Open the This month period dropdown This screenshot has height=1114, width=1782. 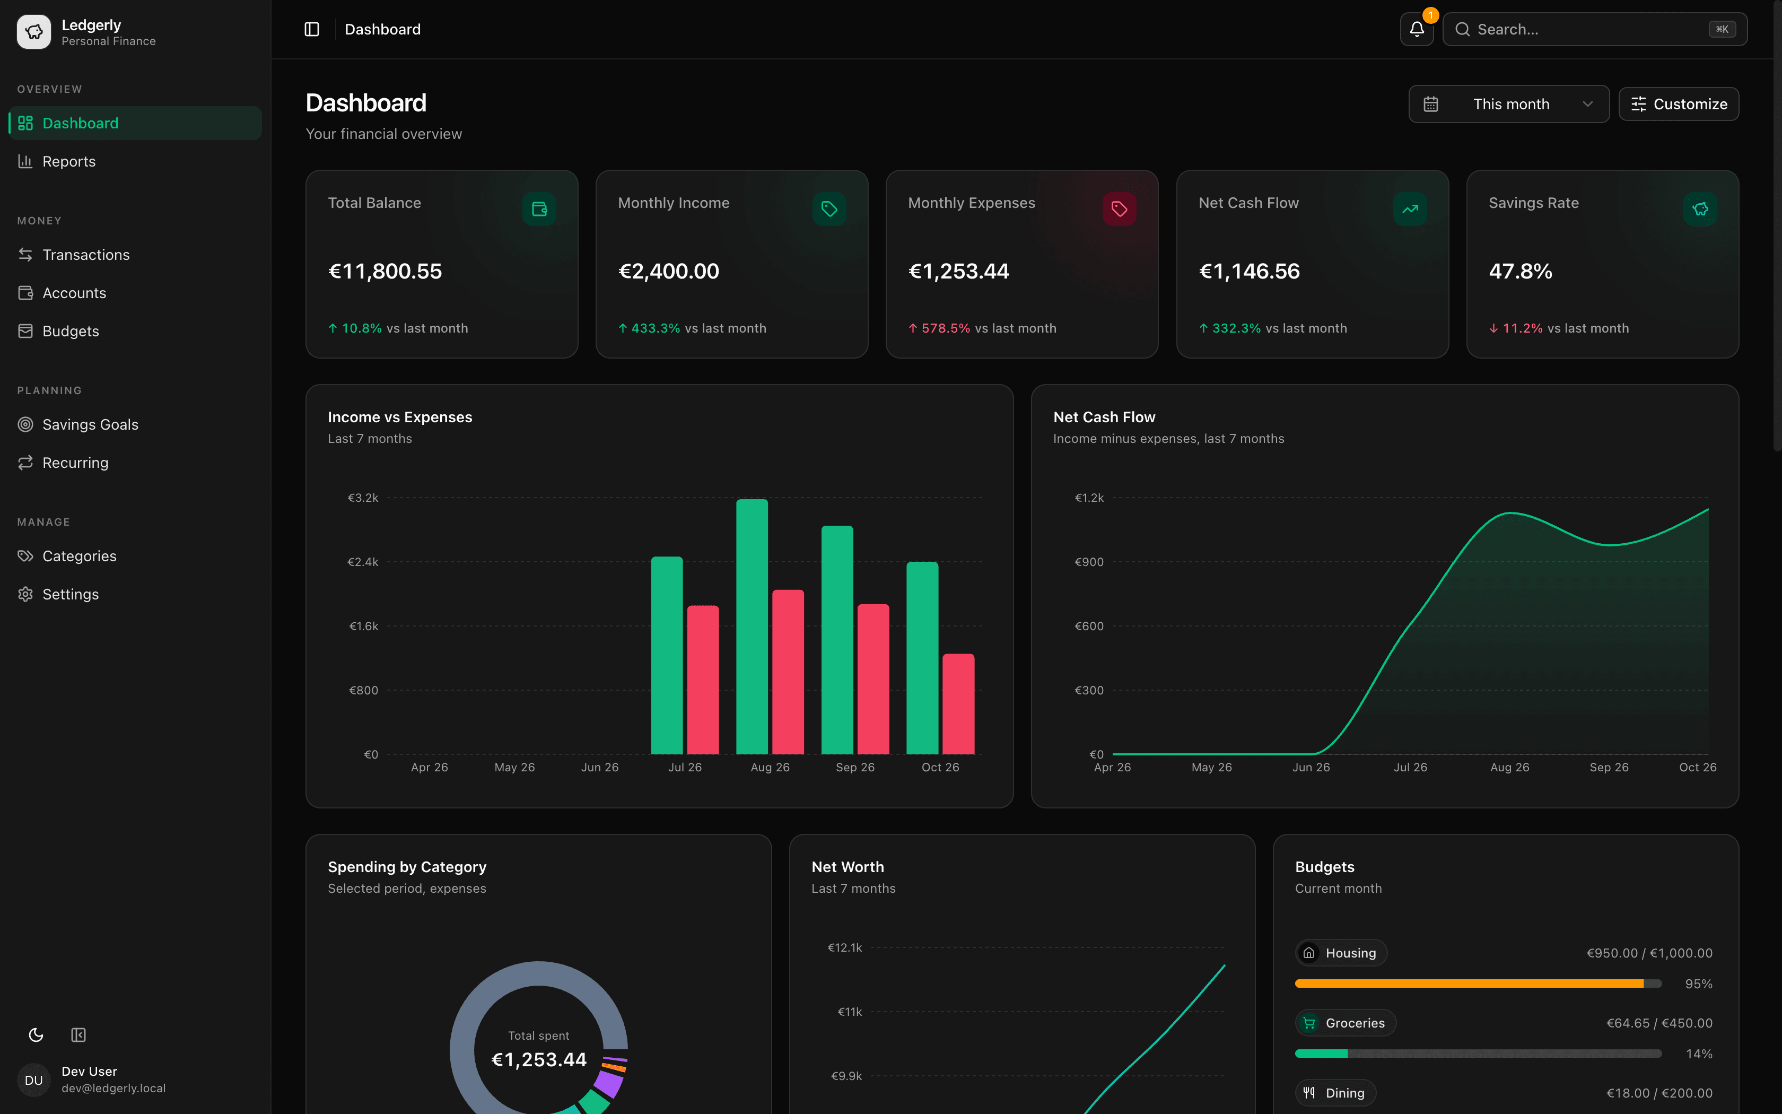click(x=1509, y=104)
